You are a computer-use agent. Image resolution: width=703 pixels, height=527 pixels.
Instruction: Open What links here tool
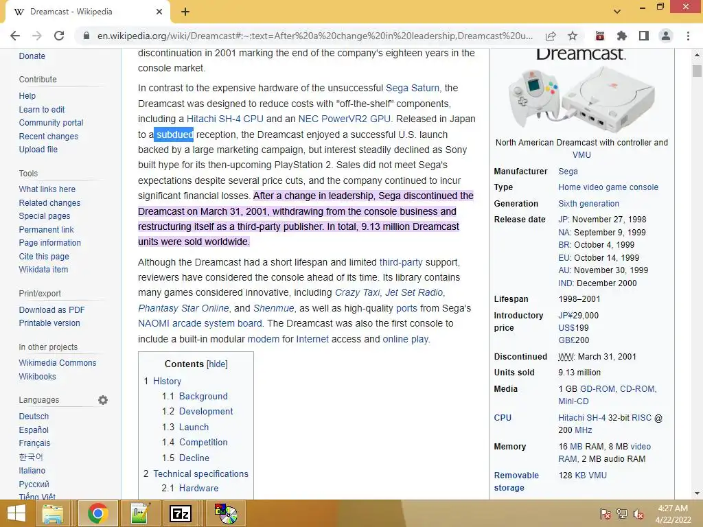[47, 189]
